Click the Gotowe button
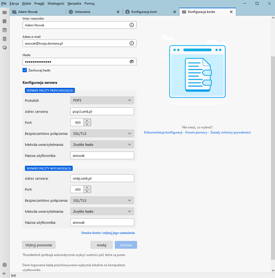 (126, 245)
